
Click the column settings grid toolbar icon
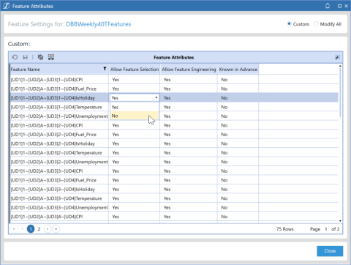(51, 57)
